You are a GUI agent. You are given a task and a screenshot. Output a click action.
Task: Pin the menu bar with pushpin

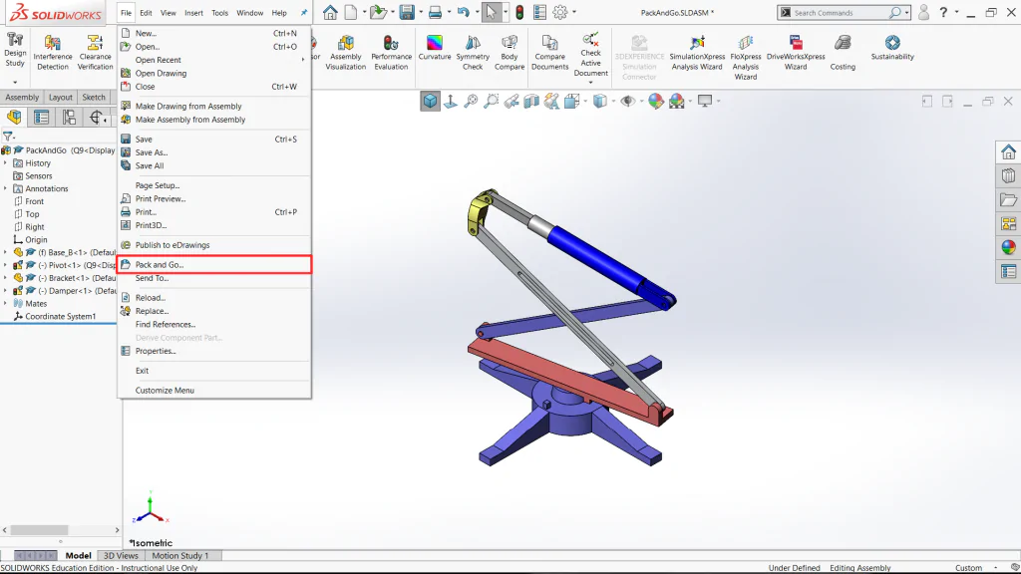coord(303,12)
